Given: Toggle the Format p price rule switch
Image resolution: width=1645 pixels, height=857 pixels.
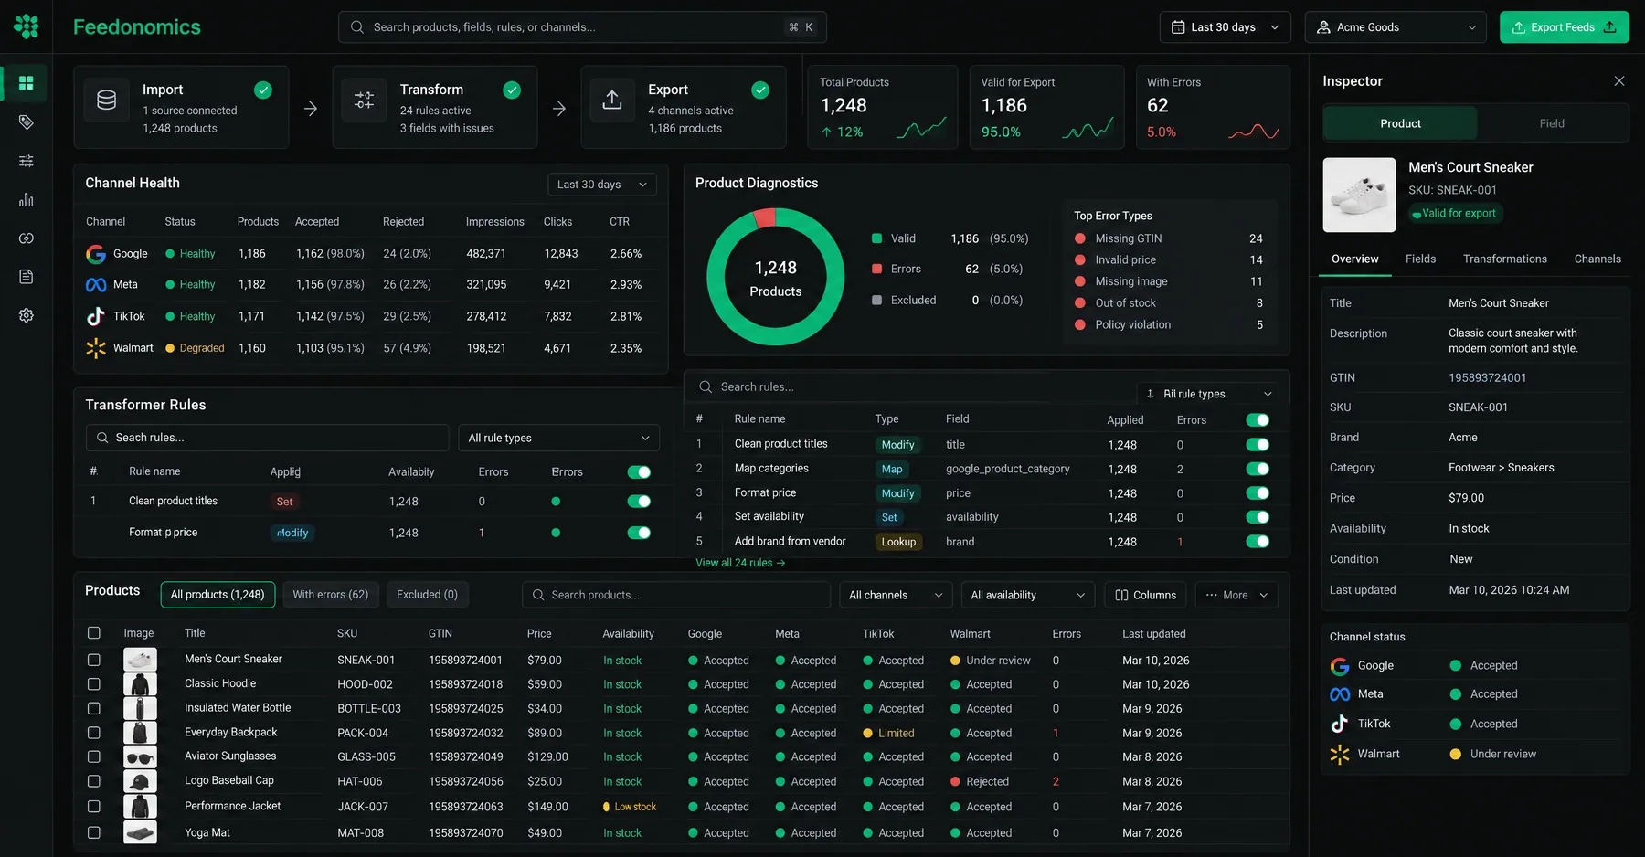Looking at the screenshot, I should pos(639,533).
